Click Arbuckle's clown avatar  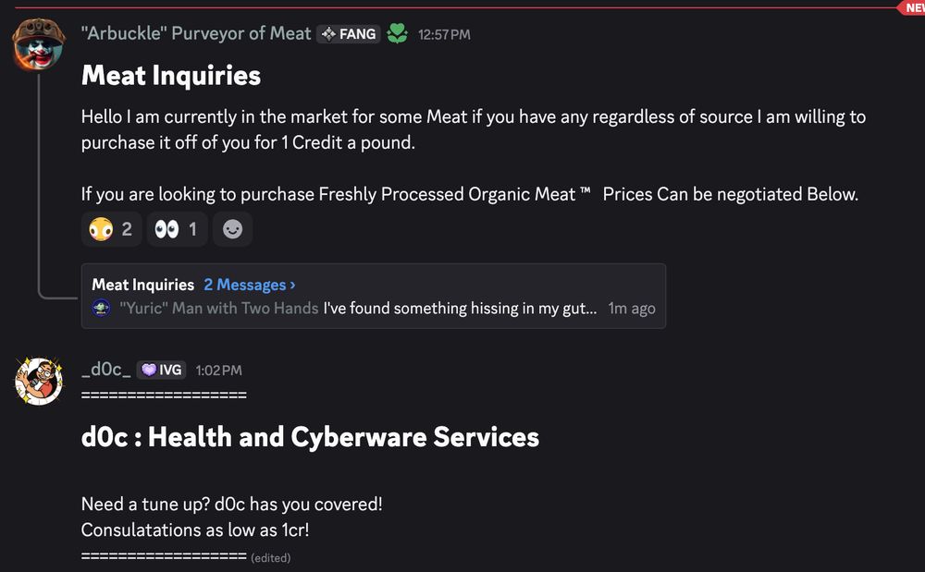(x=38, y=43)
